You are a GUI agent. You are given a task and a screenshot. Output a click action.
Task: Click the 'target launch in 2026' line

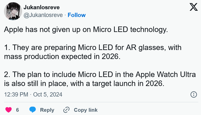[x=84, y=83]
